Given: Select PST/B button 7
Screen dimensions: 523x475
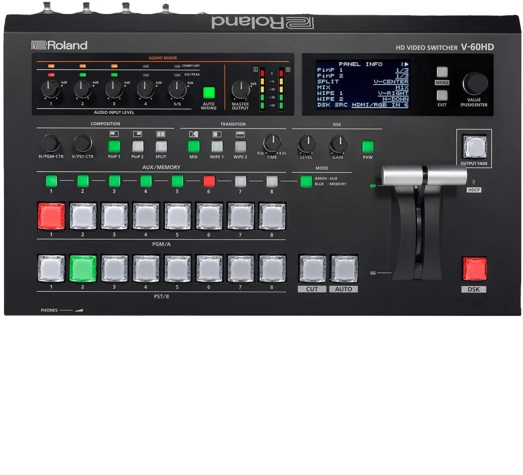Looking at the screenshot, I should click(x=240, y=268).
